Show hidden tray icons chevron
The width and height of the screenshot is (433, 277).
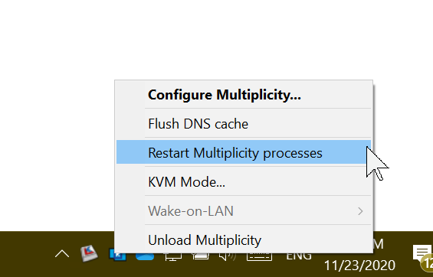(x=62, y=253)
